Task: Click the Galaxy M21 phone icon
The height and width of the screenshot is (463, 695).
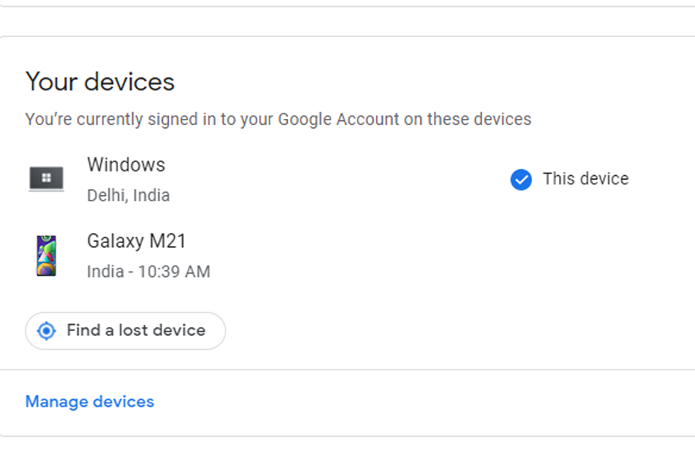Action: [x=46, y=255]
